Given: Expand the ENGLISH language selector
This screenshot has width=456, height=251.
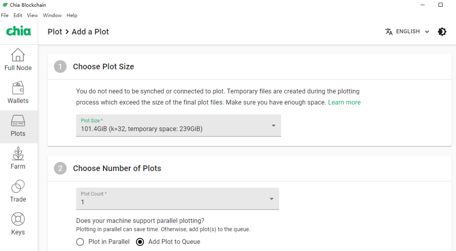Looking at the screenshot, I should coord(407,32).
